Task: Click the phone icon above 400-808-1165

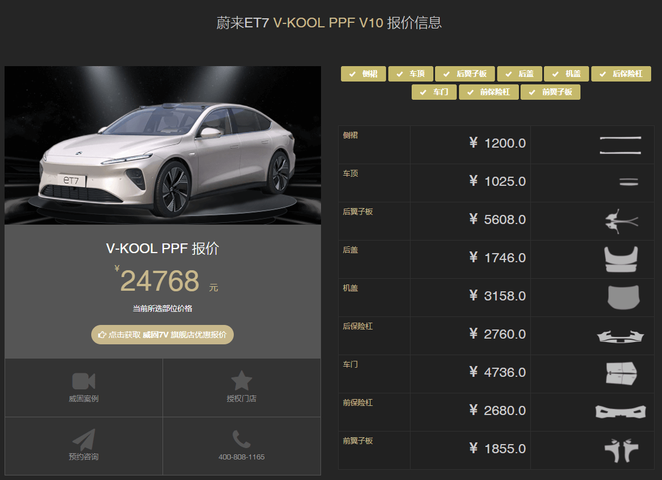Action: (x=241, y=440)
